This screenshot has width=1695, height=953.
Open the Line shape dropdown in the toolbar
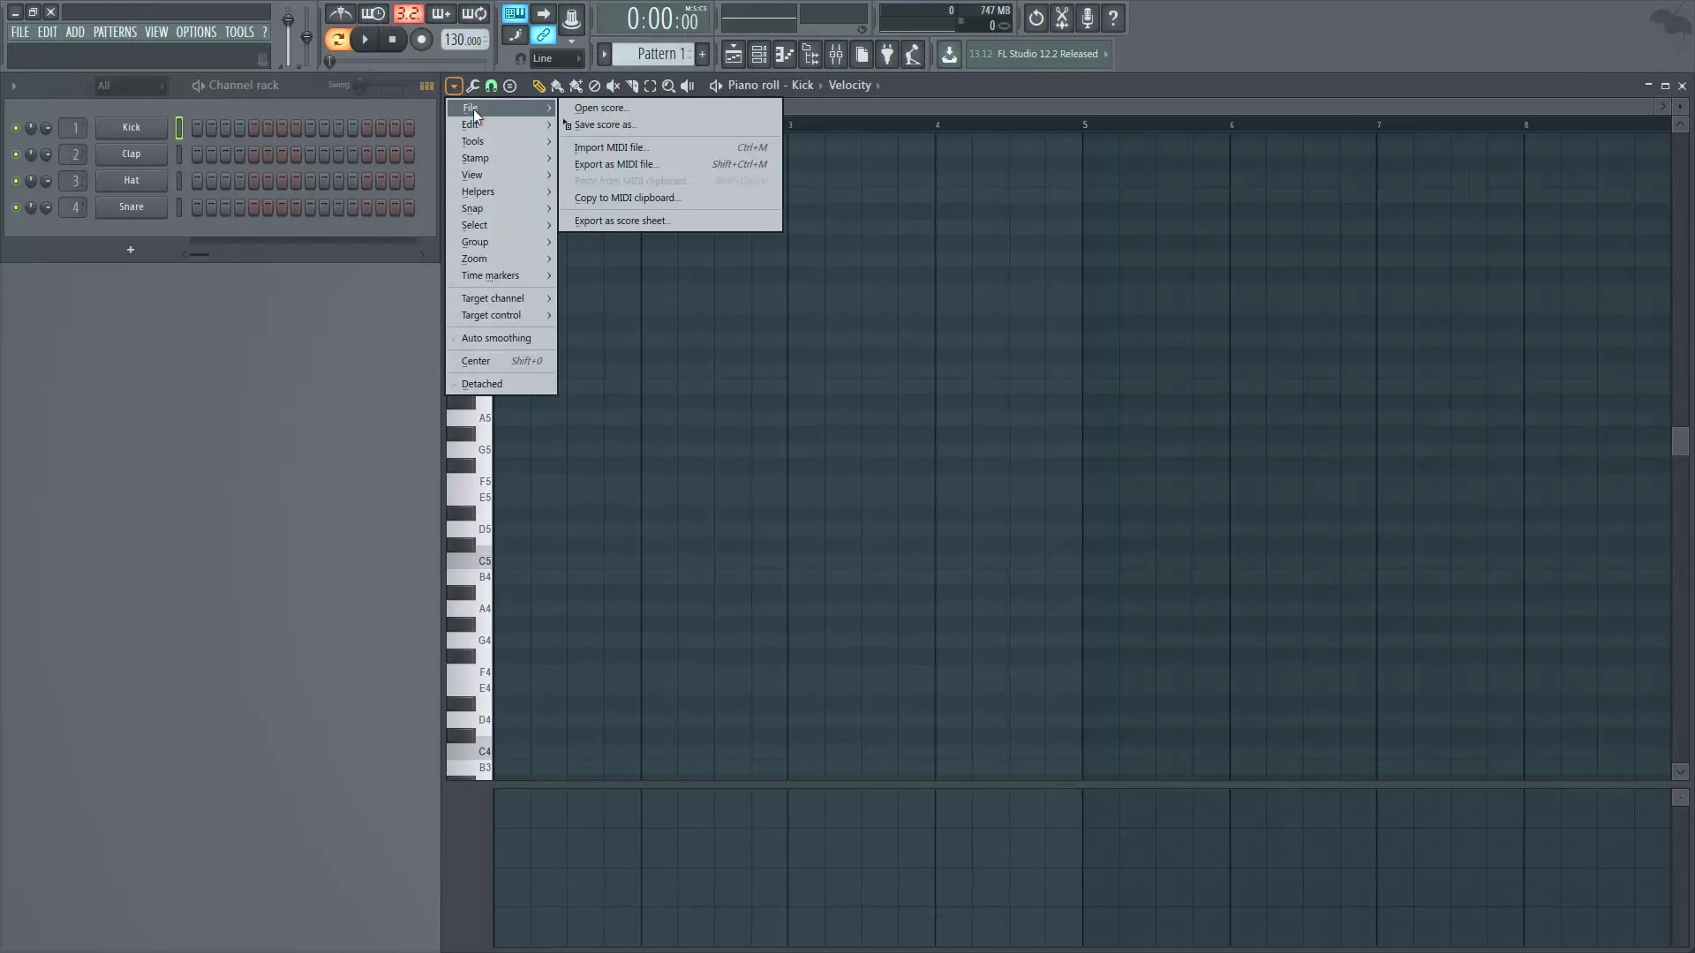click(x=556, y=58)
